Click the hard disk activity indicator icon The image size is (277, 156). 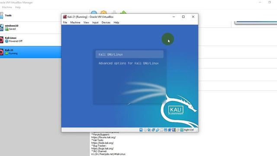click(x=141, y=130)
